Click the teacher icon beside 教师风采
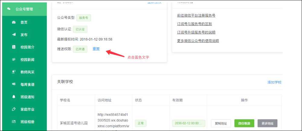The height and width of the screenshot is (131, 302). coord(14,72)
